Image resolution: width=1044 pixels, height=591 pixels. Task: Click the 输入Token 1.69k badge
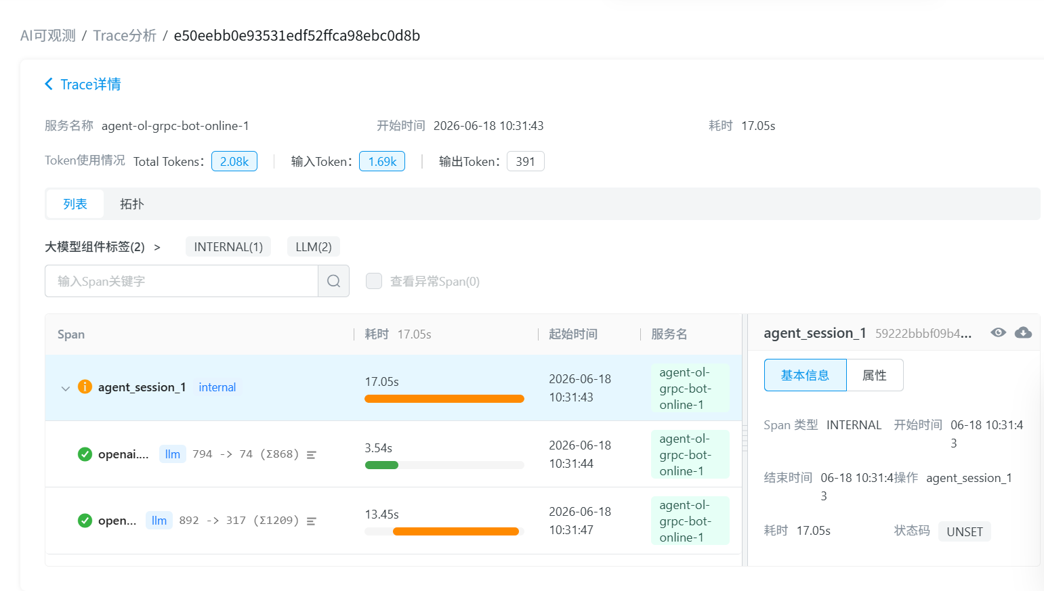point(382,161)
